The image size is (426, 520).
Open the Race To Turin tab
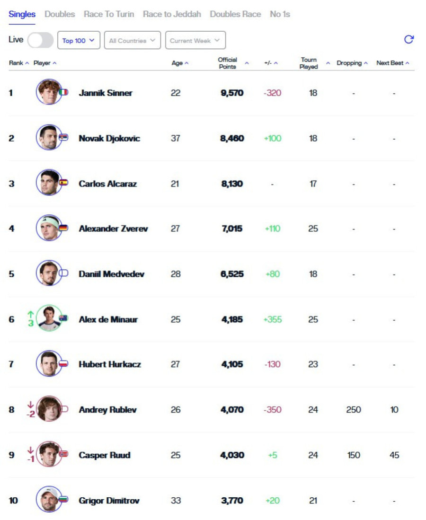[109, 14]
